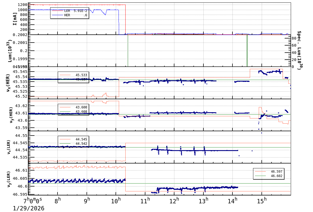The image size is (313, 212).
Task: Click the 1/29/2026 date label
Action: (x=28, y=208)
